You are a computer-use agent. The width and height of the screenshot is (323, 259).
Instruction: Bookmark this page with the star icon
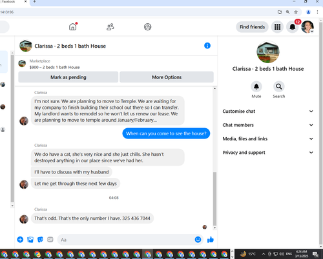[x=296, y=12]
